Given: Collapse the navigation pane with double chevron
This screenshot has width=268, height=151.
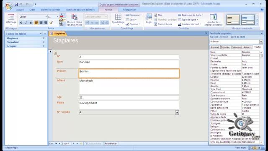Looking at the screenshot, I should pos(45,34).
